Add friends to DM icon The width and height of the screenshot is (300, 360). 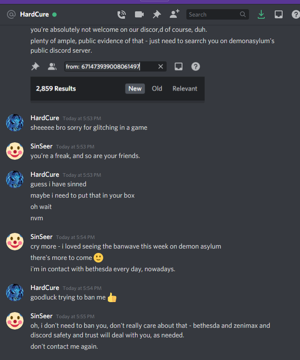pyautogui.click(x=174, y=14)
